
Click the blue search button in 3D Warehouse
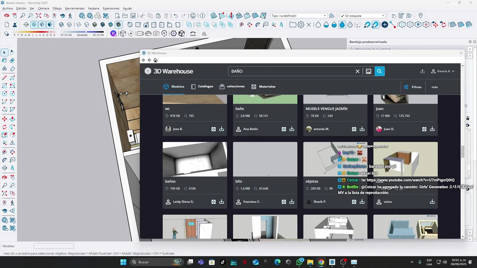coord(380,71)
